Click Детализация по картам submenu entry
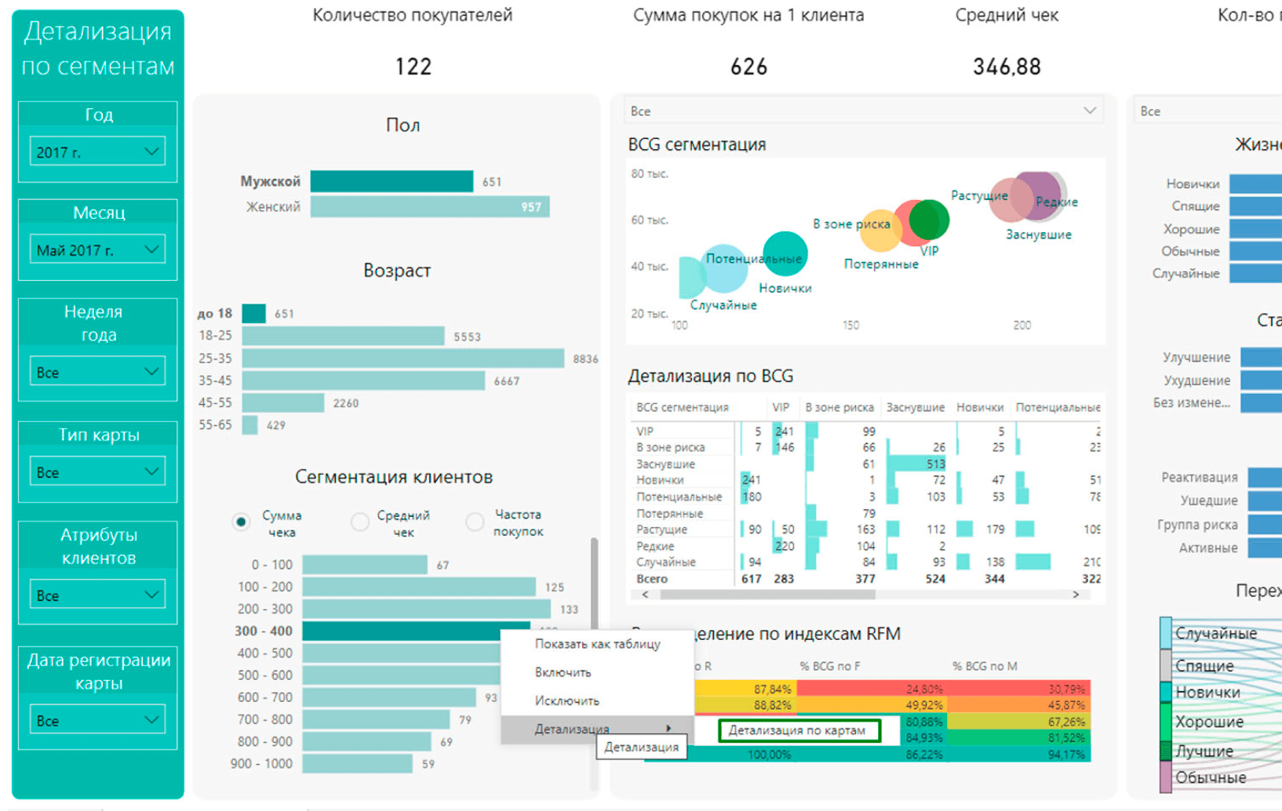Viewport: 1282px width, 811px height. click(798, 730)
